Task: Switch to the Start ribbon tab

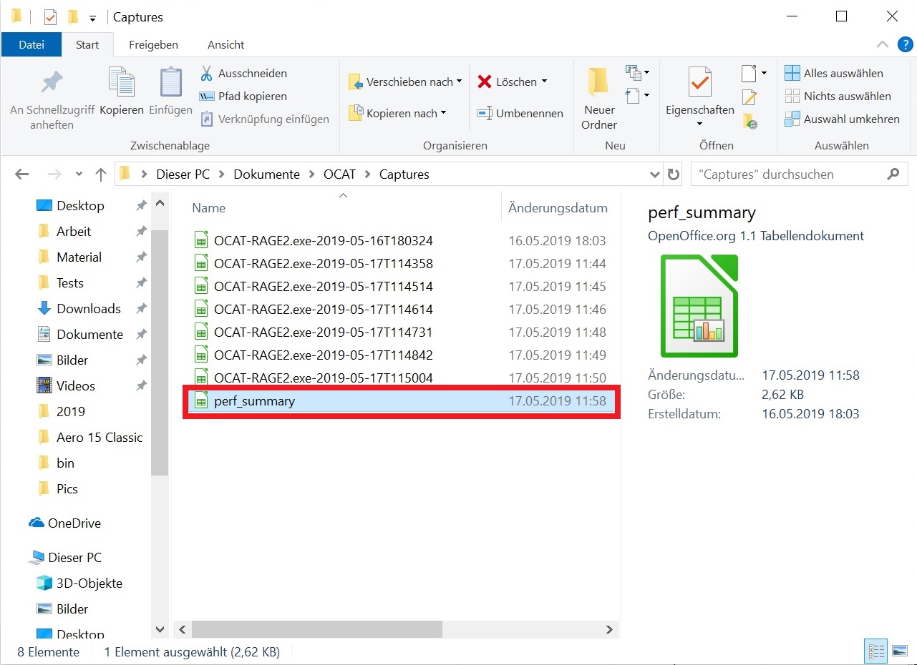Action: pos(87,44)
